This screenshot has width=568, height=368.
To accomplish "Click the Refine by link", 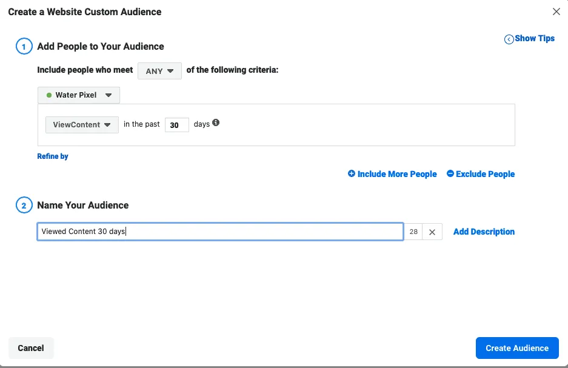I will (x=53, y=156).
